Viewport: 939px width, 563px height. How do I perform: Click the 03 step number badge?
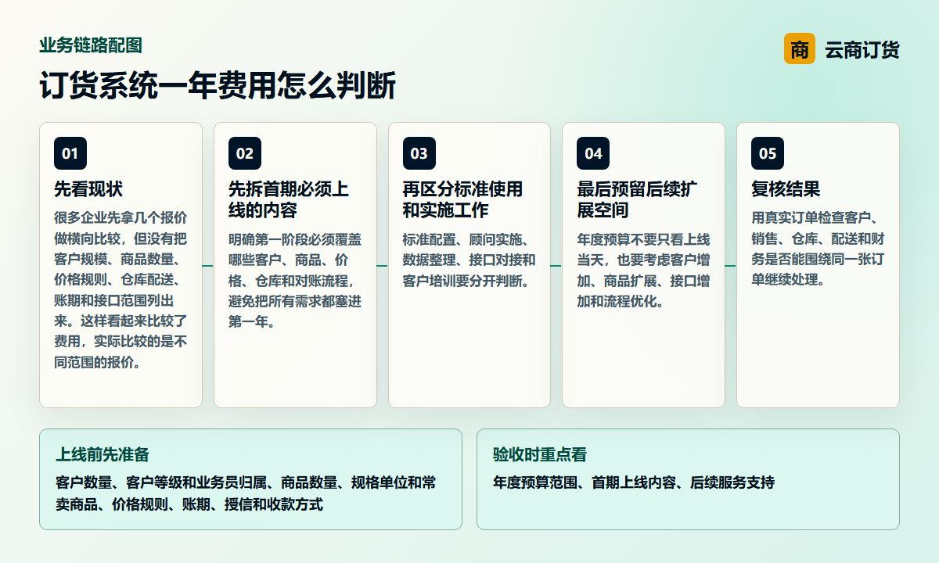point(419,153)
